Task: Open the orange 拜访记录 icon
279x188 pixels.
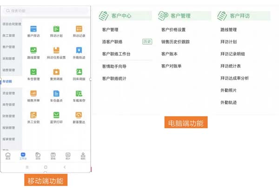Action: click(79, 29)
